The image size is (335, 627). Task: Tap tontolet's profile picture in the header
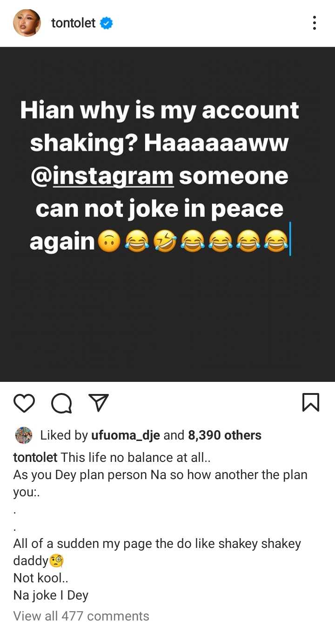pos(27,23)
